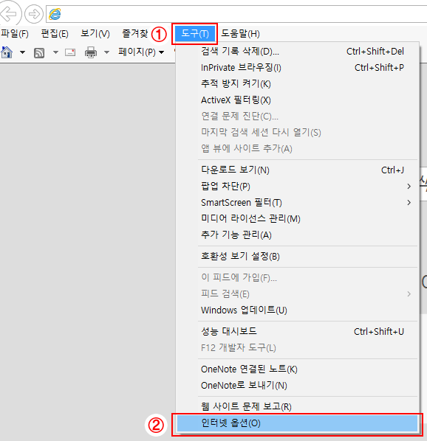Click the Print icon in the toolbar
427x441 pixels.
click(91, 52)
